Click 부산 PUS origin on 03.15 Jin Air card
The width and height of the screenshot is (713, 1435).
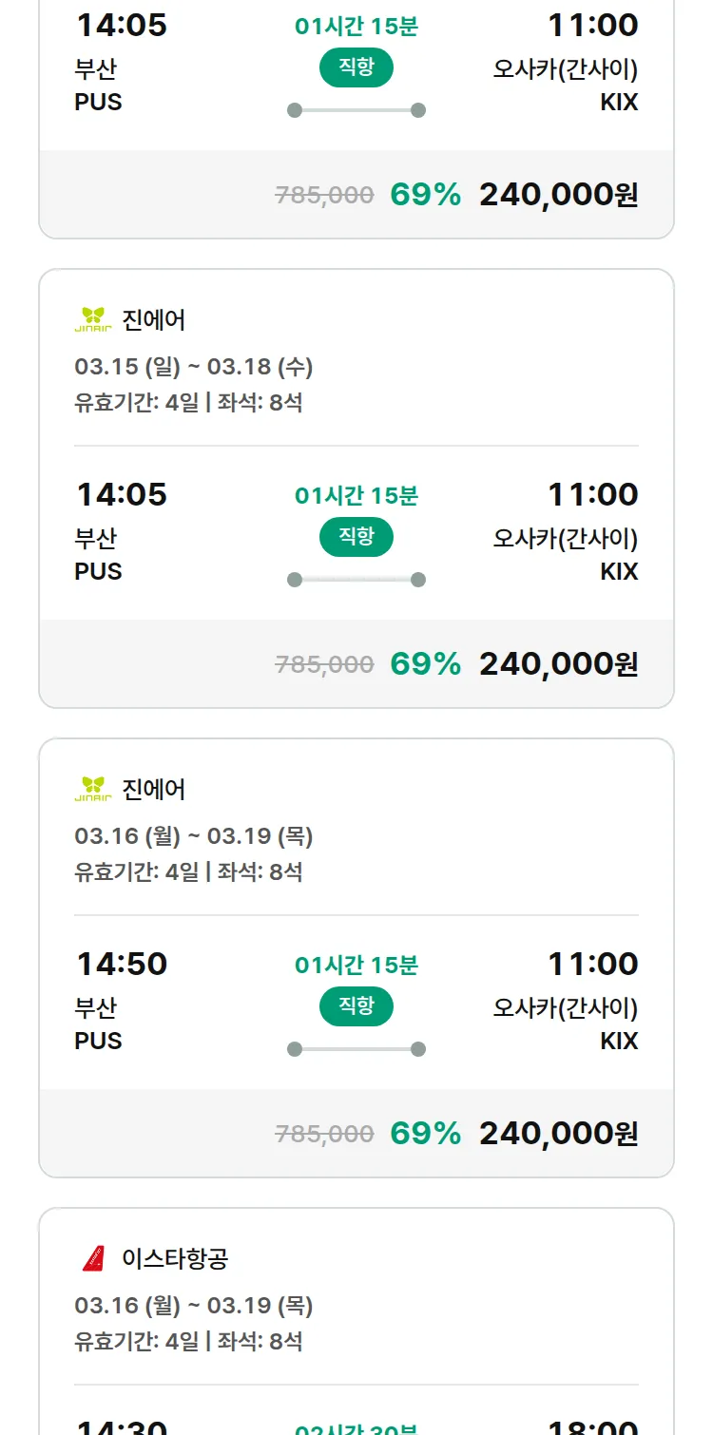98,554
